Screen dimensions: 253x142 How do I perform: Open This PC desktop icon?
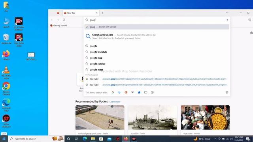click(x=6, y=23)
